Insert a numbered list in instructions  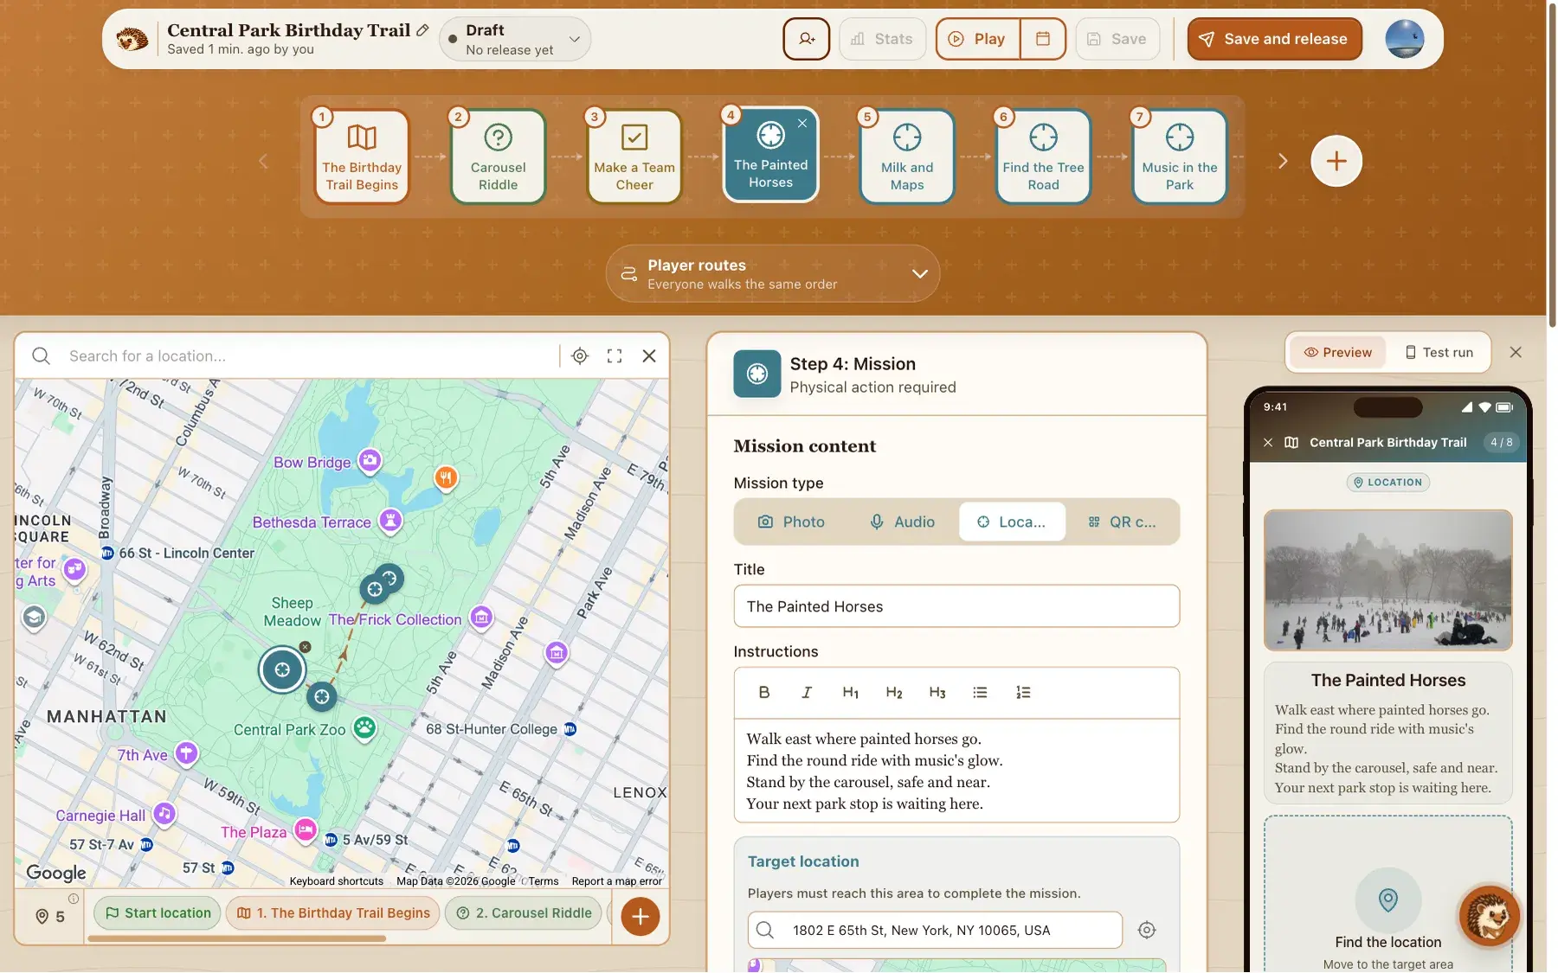(x=1023, y=693)
